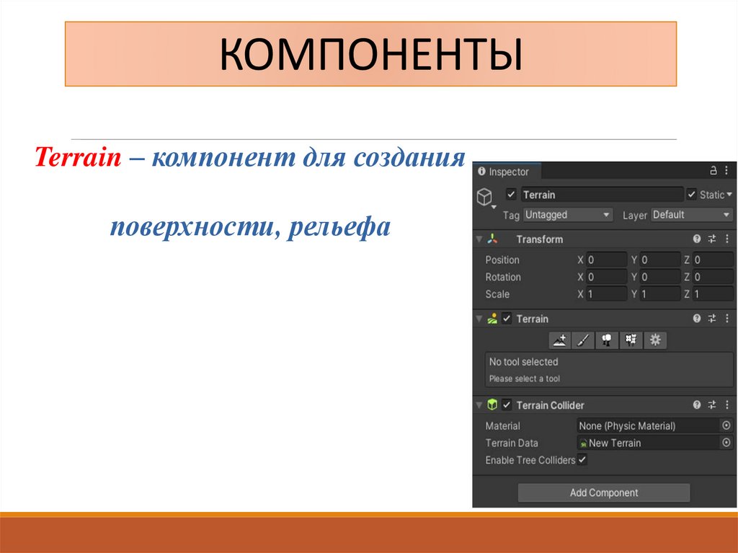Click the 'No tool selected' message
The width and height of the screenshot is (738, 553).
point(523,362)
